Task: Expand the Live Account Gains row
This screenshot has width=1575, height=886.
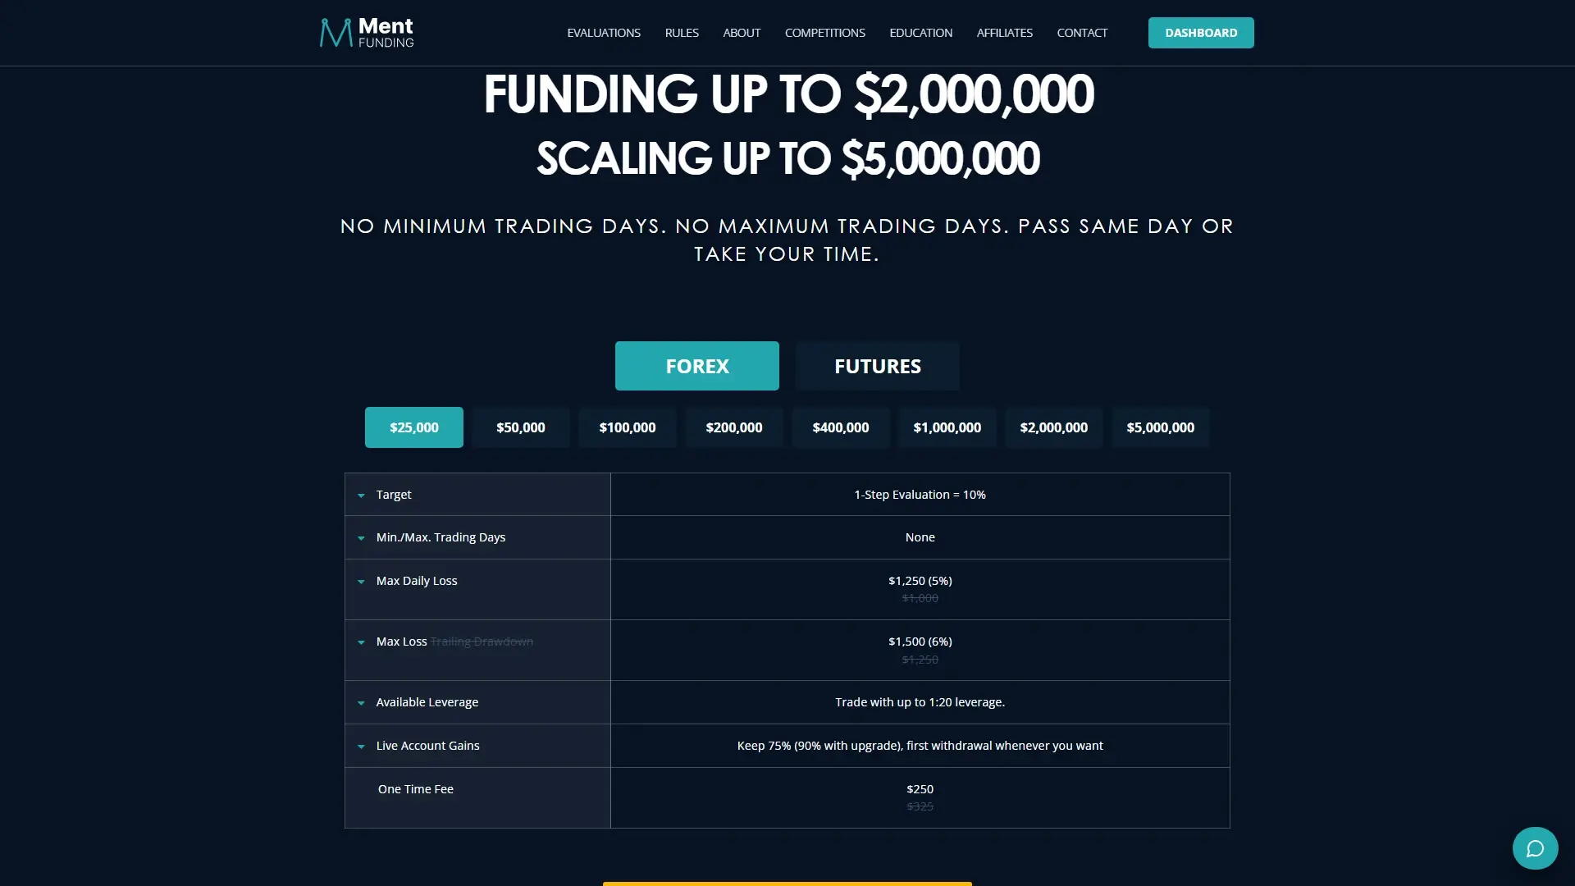Action: click(x=361, y=747)
